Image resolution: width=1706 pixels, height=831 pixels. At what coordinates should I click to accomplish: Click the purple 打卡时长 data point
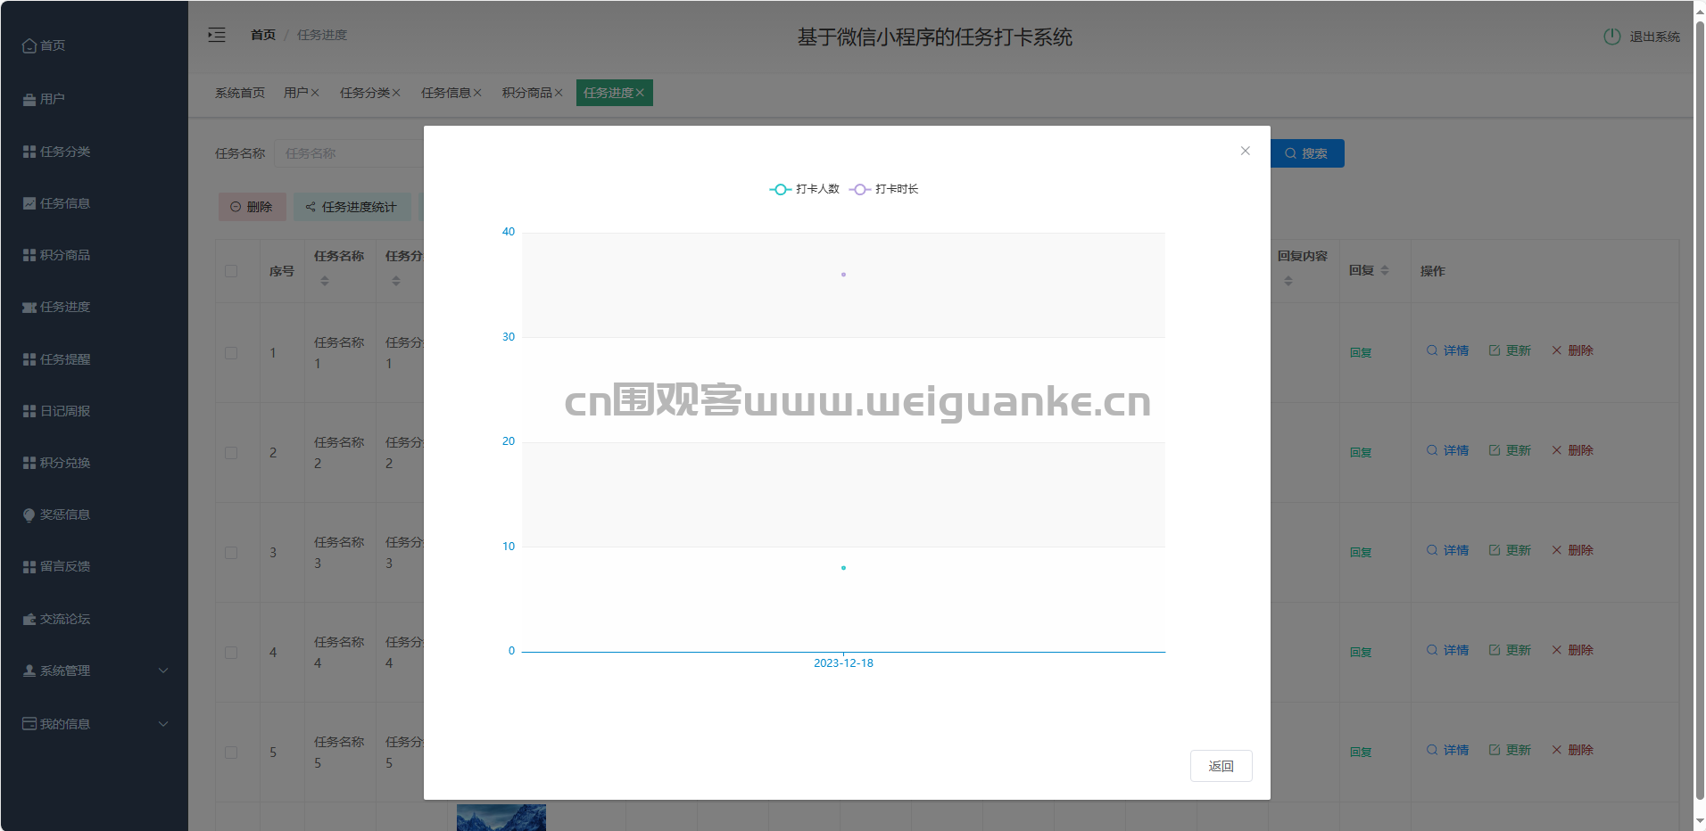coord(843,275)
